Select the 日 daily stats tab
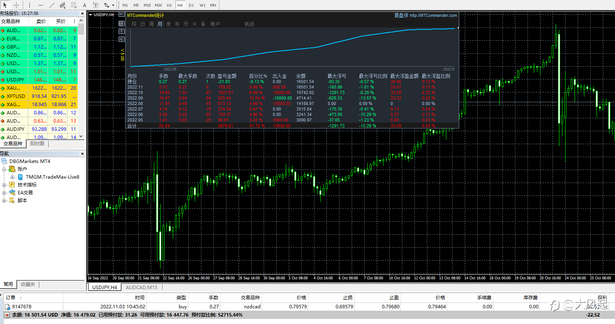Viewport: 615px width, 324px height. point(143,24)
